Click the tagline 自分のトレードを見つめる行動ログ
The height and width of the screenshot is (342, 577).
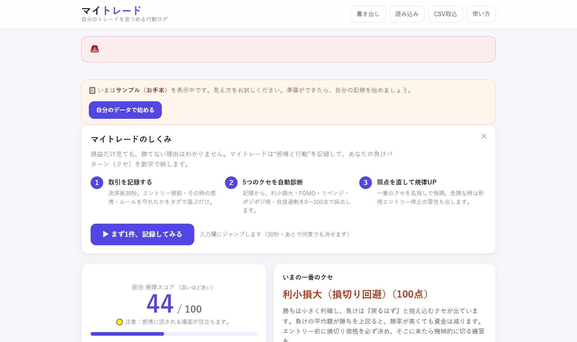click(x=124, y=19)
